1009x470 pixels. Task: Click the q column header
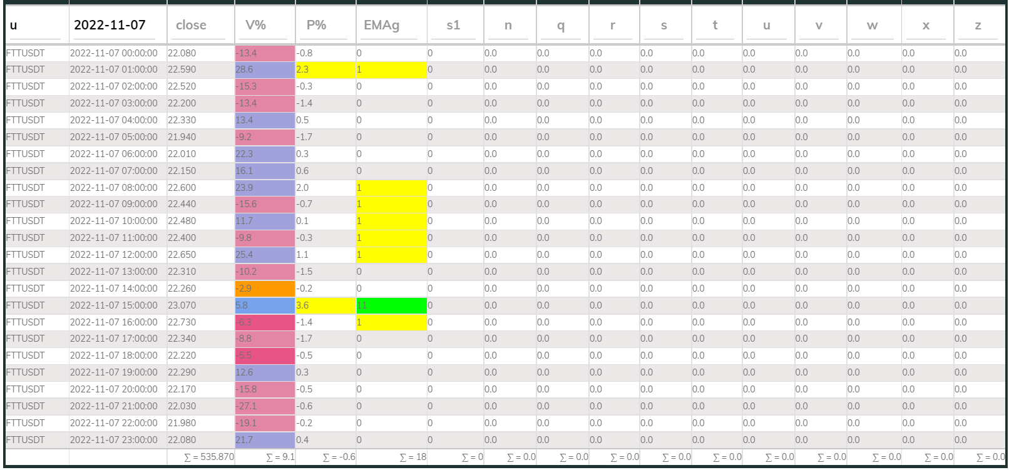click(x=561, y=25)
